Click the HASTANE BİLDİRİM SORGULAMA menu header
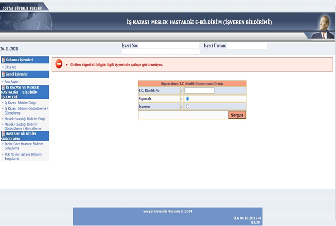Image resolution: width=336 pixels, height=226 pixels. click(x=25, y=136)
